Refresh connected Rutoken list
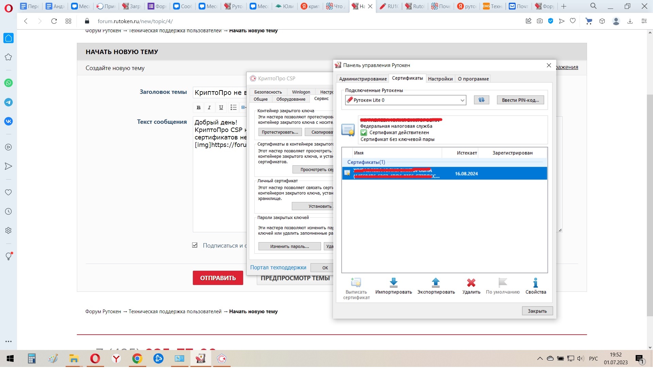The width and height of the screenshot is (653, 369). point(481,100)
